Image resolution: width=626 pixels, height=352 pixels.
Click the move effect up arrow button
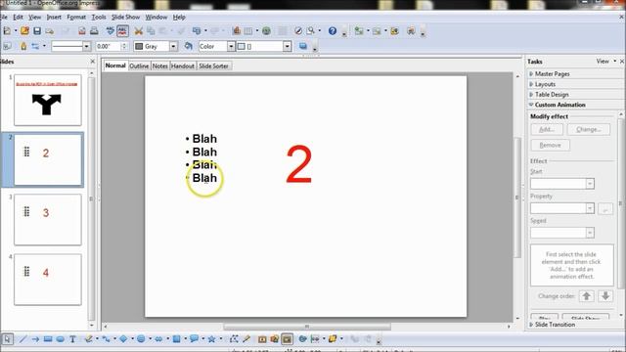pyautogui.click(x=587, y=296)
